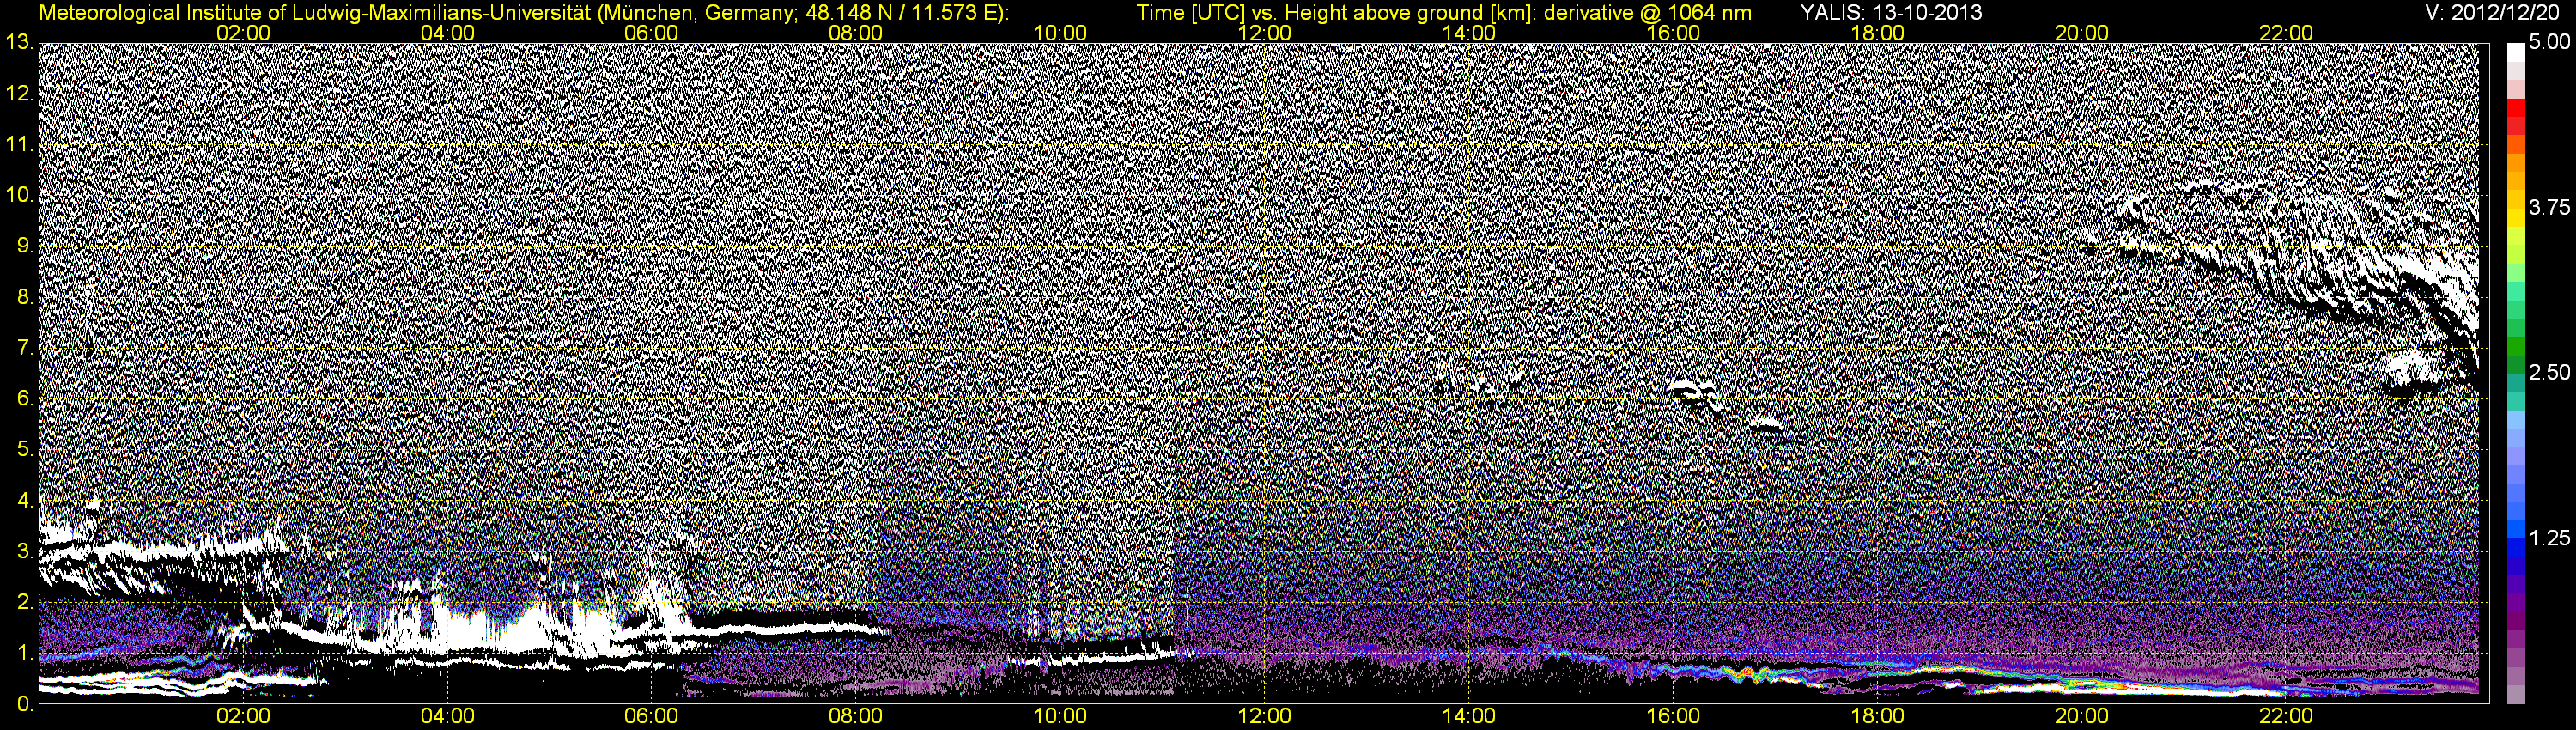
Task: Click the small cloud patch just after 16:00
Action: tap(1698, 395)
